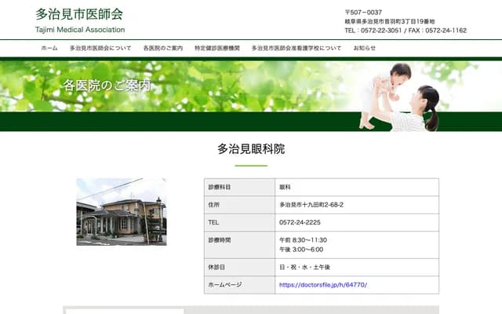Click the 多治見眼科院 page heading
The image size is (502, 314).
[x=251, y=149]
